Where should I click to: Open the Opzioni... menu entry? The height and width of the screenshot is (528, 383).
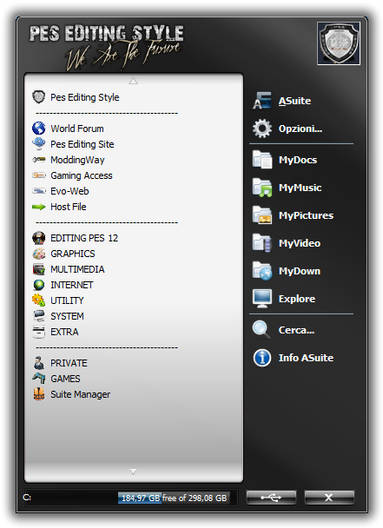[x=300, y=129]
